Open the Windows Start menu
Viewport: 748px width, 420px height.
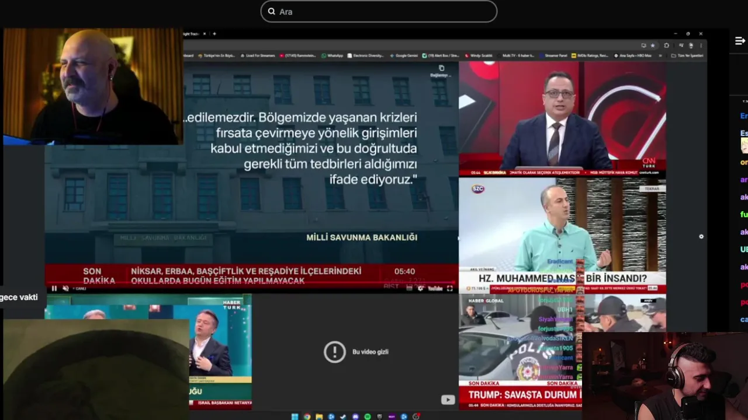pos(295,416)
